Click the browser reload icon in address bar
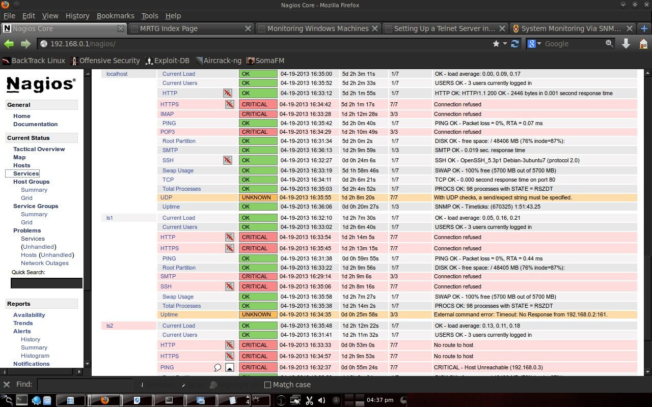The image size is (652, 407). pyautogui.click(x=515, y=44)
